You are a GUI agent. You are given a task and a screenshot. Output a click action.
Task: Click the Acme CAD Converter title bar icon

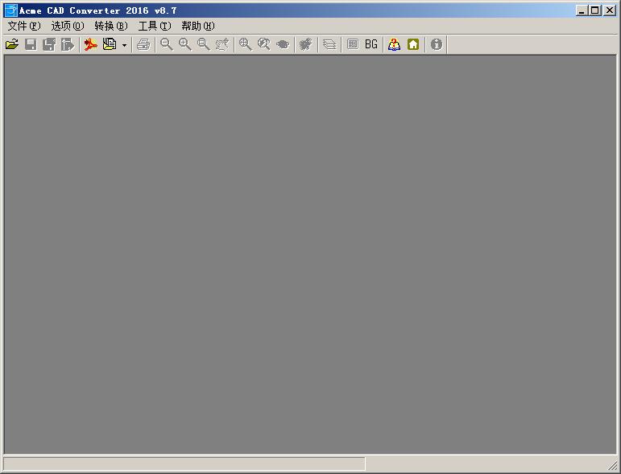[x=10, y=10]
